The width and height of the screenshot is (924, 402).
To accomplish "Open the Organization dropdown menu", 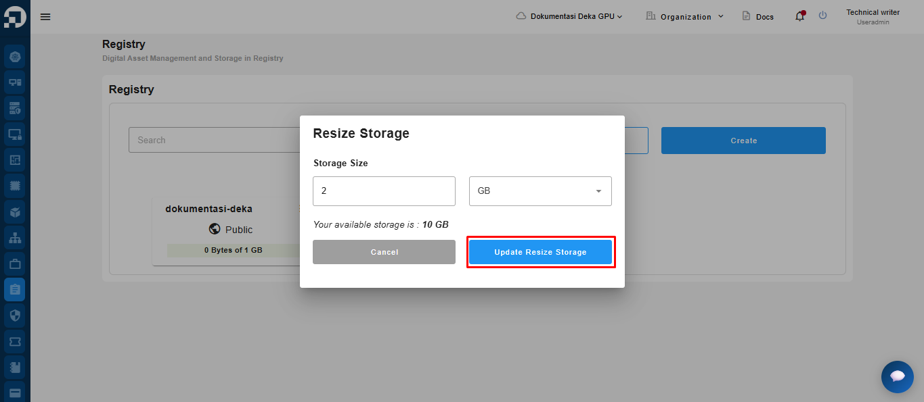I will [685, 16].
